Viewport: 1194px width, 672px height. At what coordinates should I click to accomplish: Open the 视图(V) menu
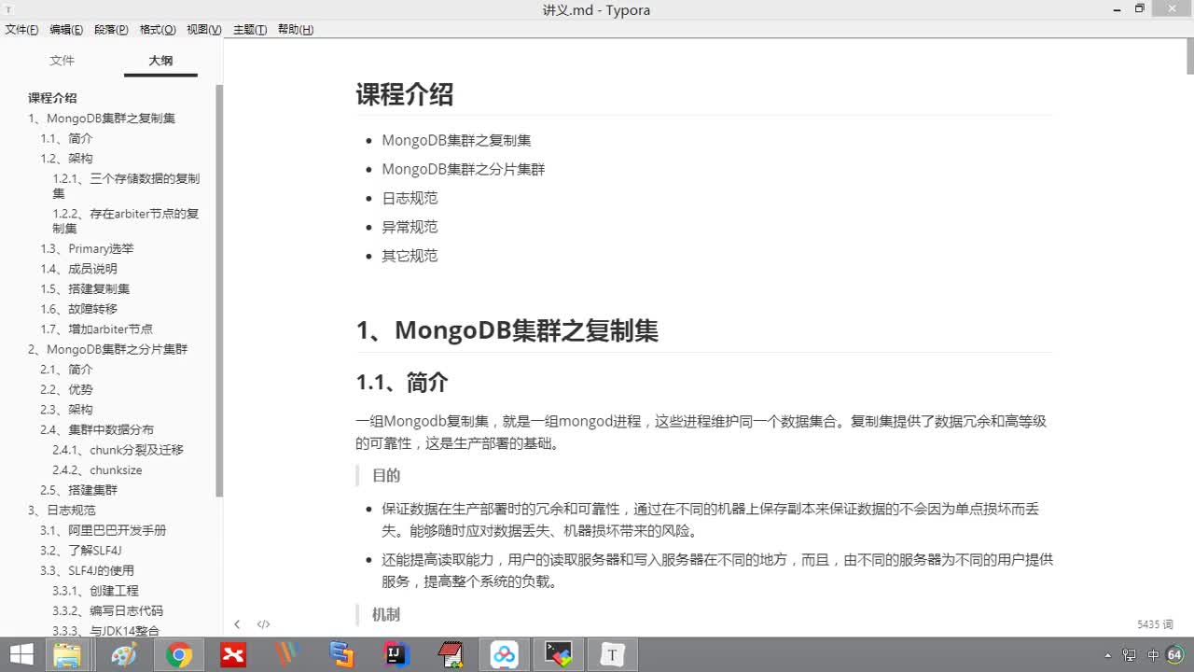point(204,30)
